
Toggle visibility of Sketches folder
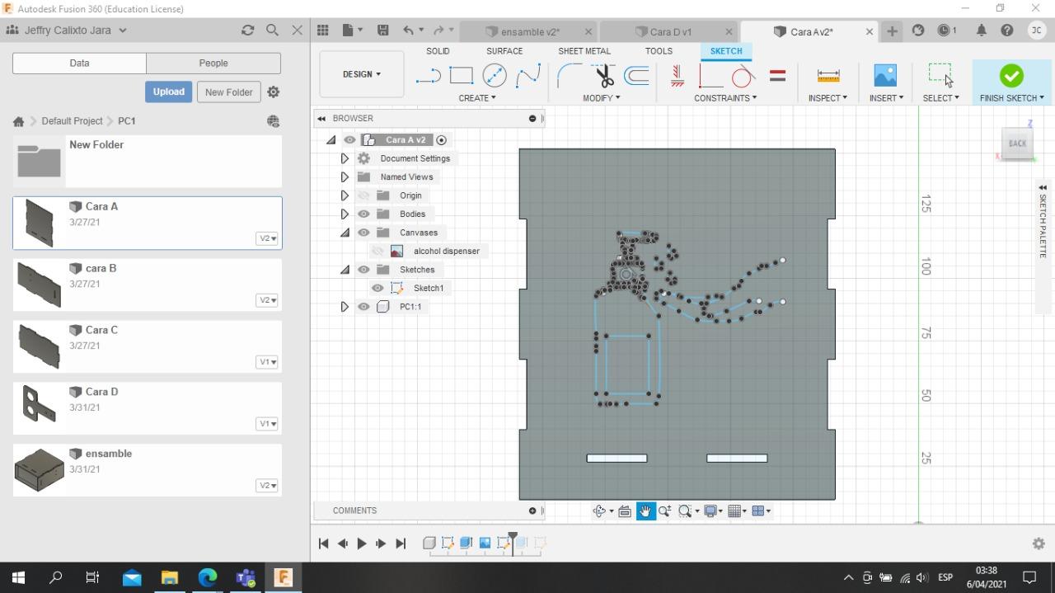coord(363,270)
